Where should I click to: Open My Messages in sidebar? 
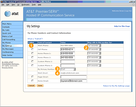[13, 49]
